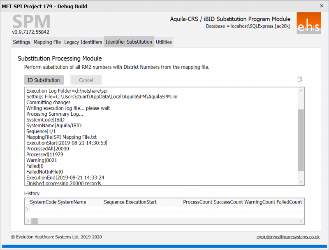Expand the History grid row indicator arrow
Screen dimensions: 329x250
click(x=27, y=209)
